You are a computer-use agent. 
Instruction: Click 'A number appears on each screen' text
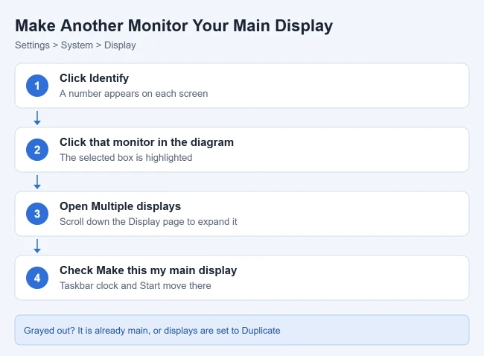click(x=133, y=94)
